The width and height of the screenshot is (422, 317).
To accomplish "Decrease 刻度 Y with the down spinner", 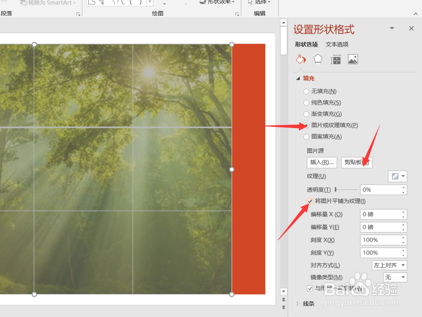I will [x=403, y=255].
